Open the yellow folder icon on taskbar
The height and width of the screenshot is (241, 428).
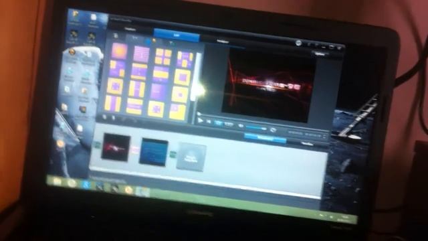[x=58, y=181]
